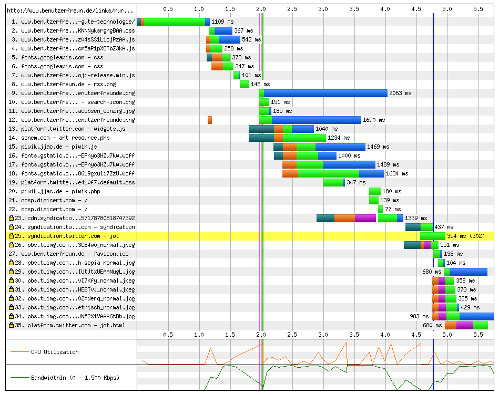Click the 1690 ms timing bar of request 12
This screenshot has height=395, width=499.
(x=310, y=120)
